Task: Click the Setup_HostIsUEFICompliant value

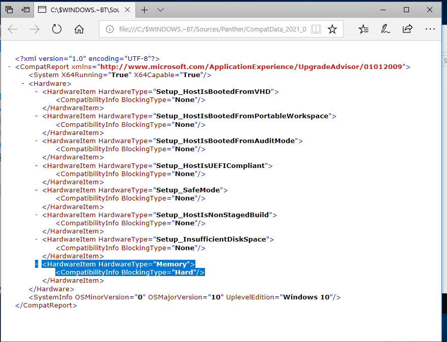Action: (211, 165)
